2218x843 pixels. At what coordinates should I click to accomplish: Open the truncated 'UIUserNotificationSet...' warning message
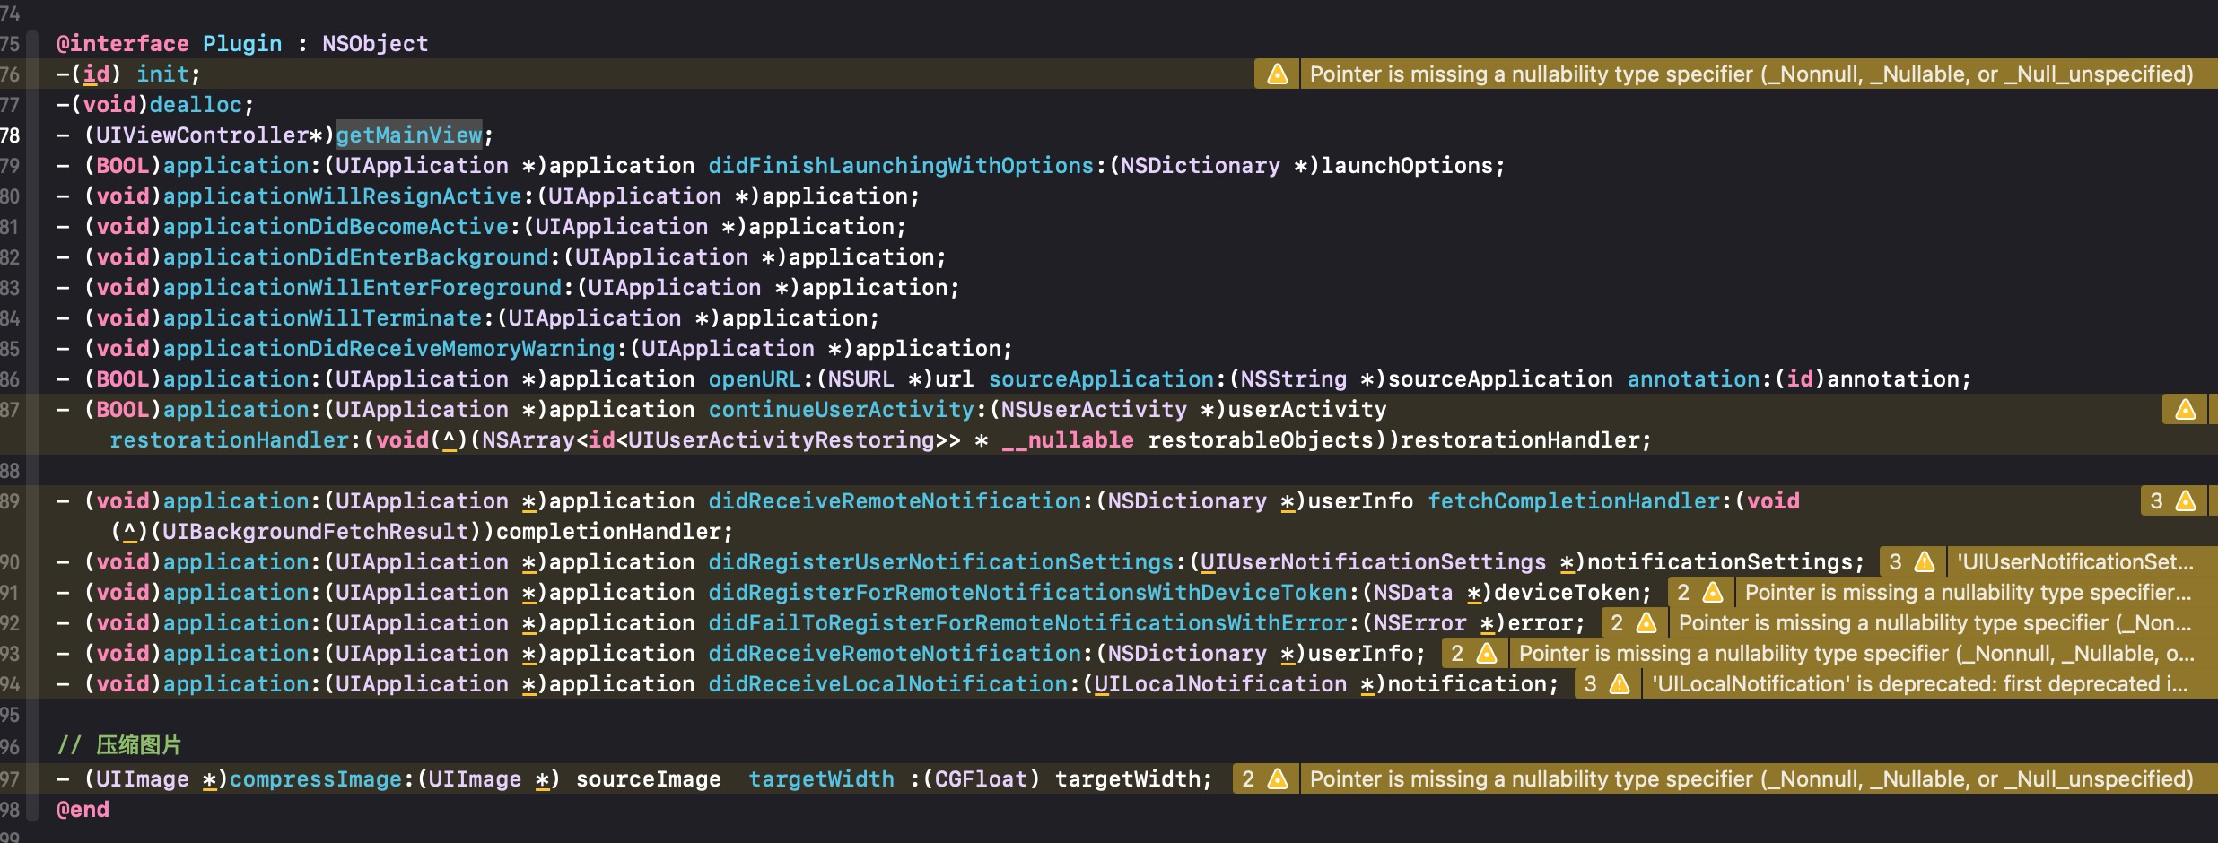[2074, 562]
